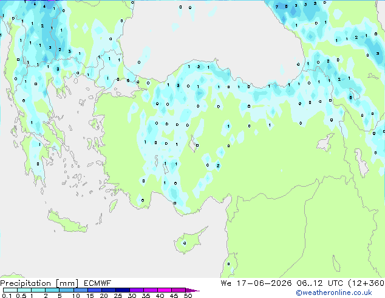This screenshot has width=385, height=298.
Task: Click the date '17-06-2026' text
Action: tap(264, 283)
